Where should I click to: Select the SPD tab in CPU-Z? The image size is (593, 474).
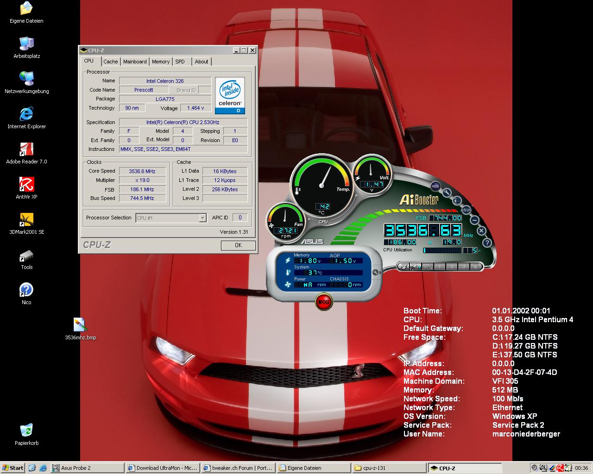click(180, 62)
